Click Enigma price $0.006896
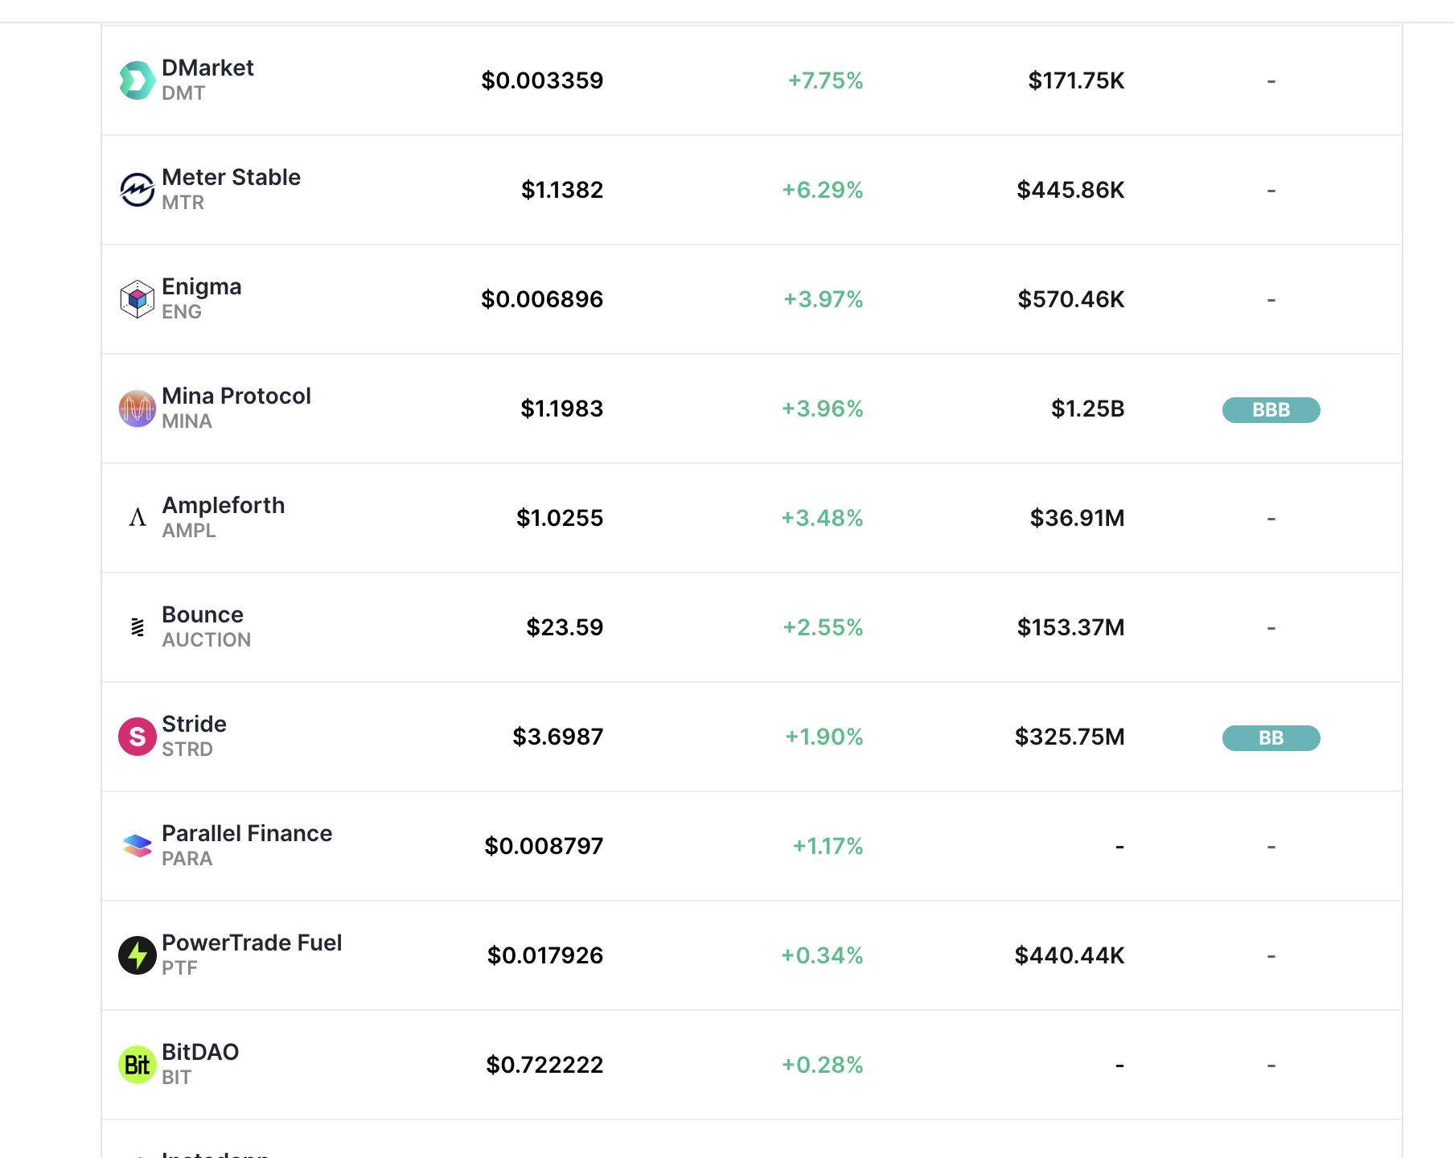 542,299
